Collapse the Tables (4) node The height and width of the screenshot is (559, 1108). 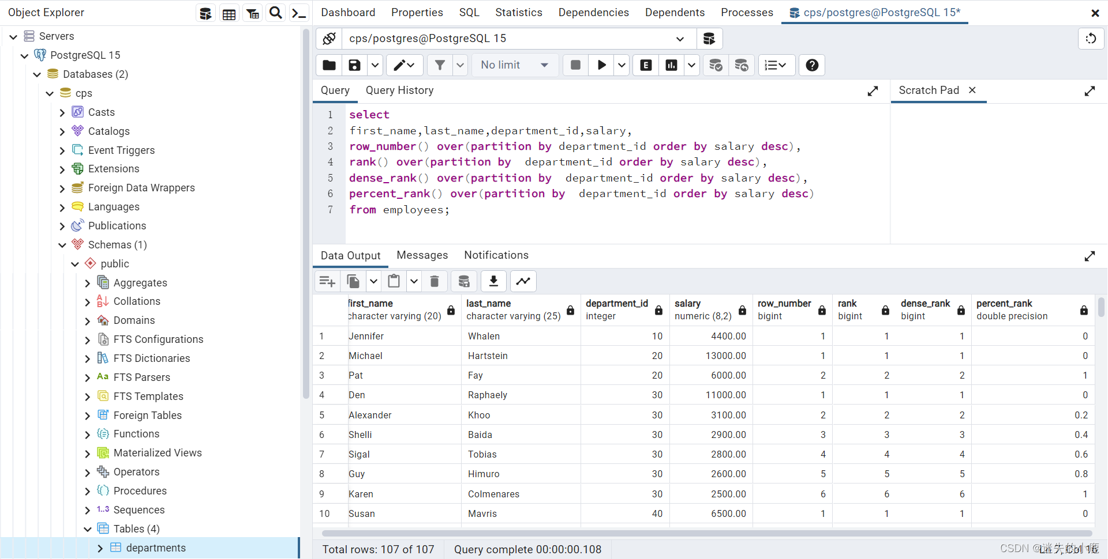point(88,529)
